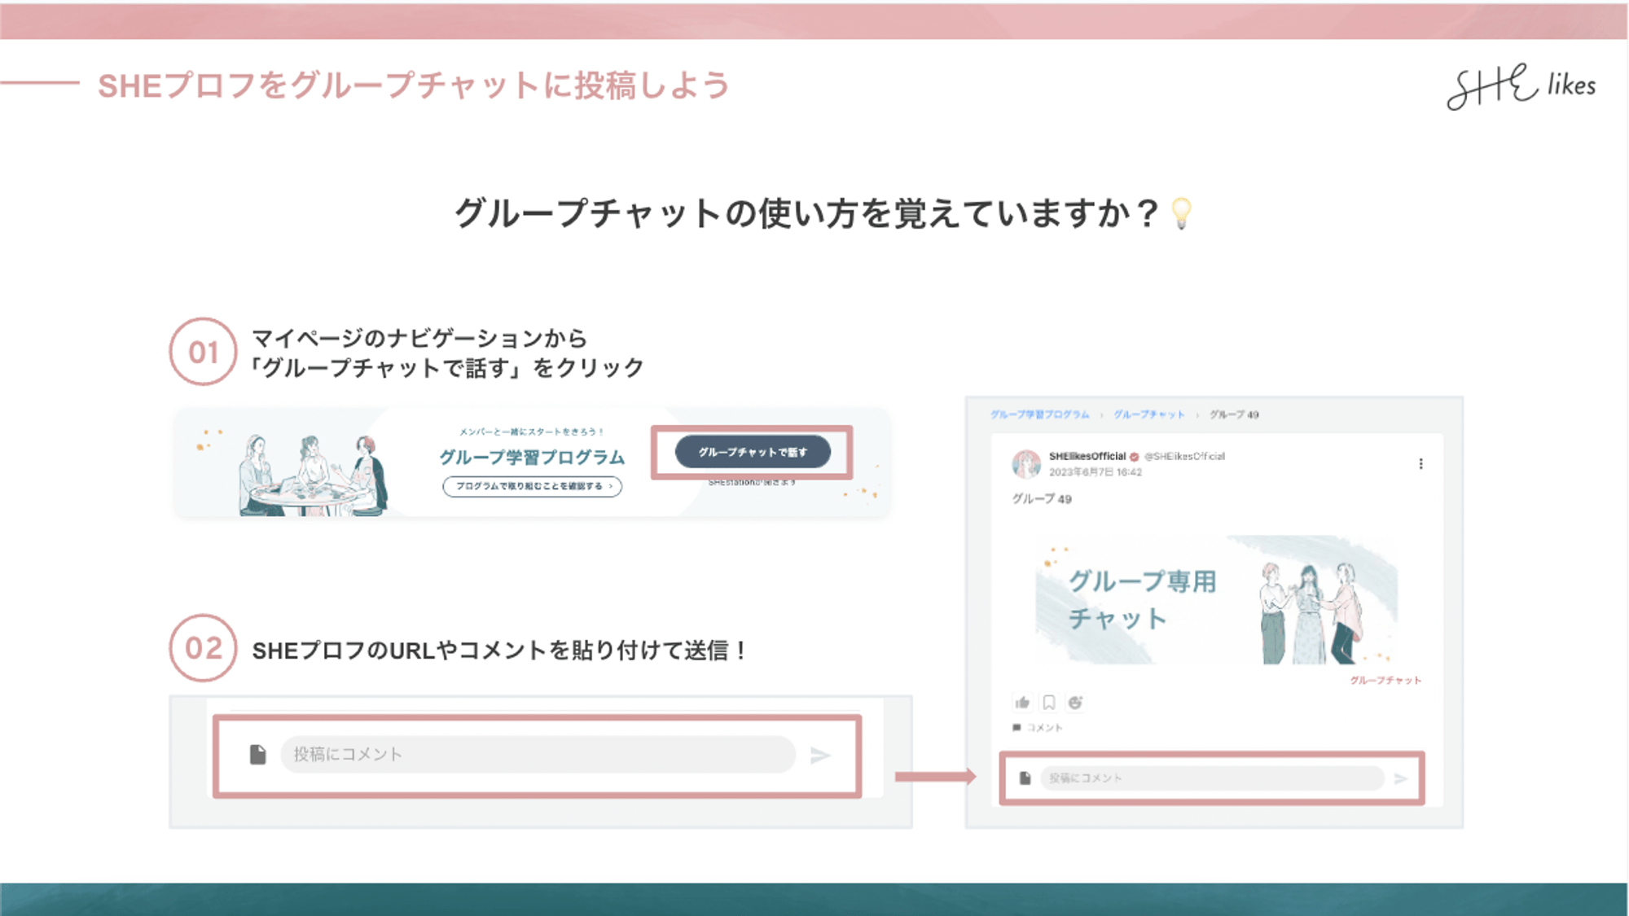Click the thumbs-up like icon on post

coord(1022,703)
